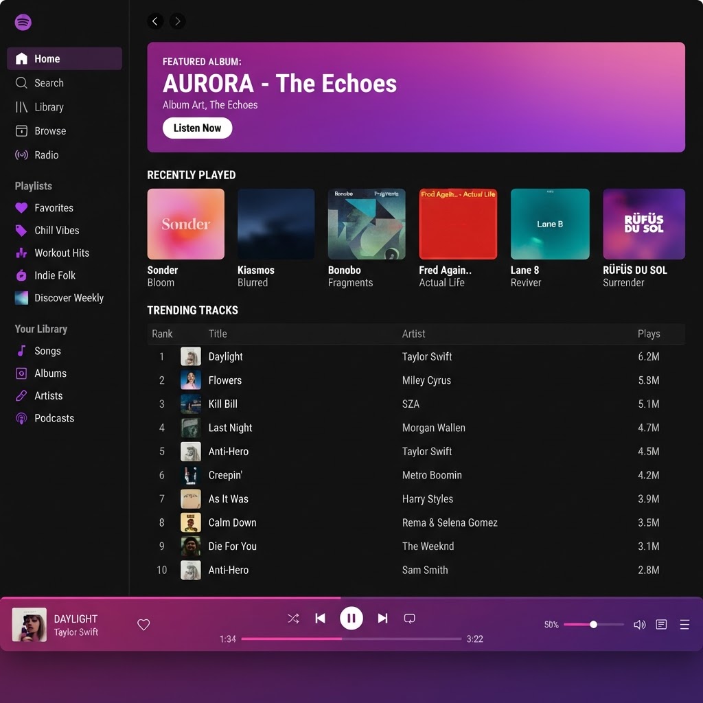Like Daylight with the heart icon
This screenshot has width=703, height=703.
[143, 625]
